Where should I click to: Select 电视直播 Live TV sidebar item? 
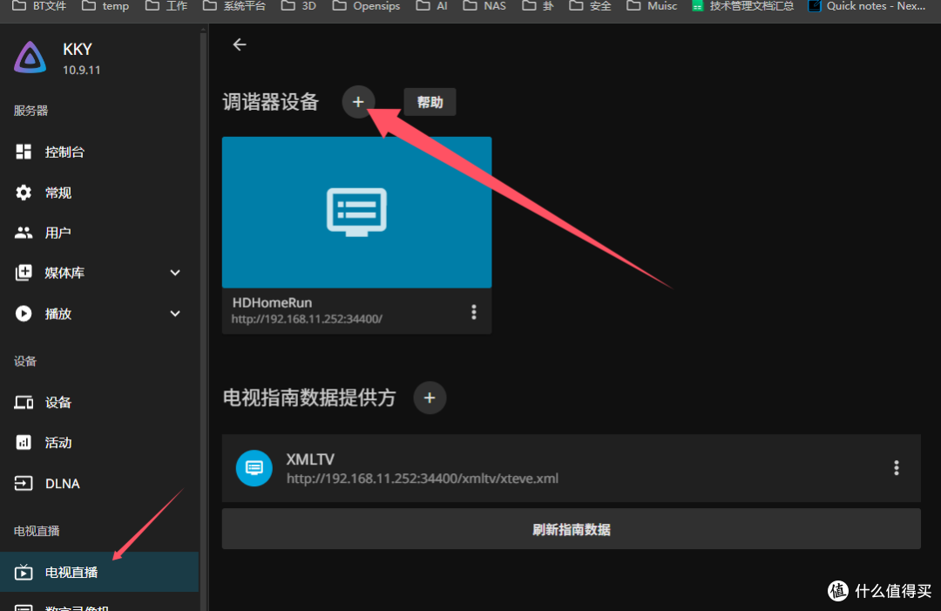tap(99, 572)
